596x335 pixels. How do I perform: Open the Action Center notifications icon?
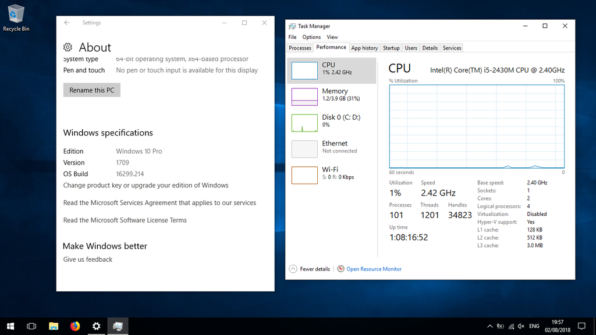(x=581, y=326)
